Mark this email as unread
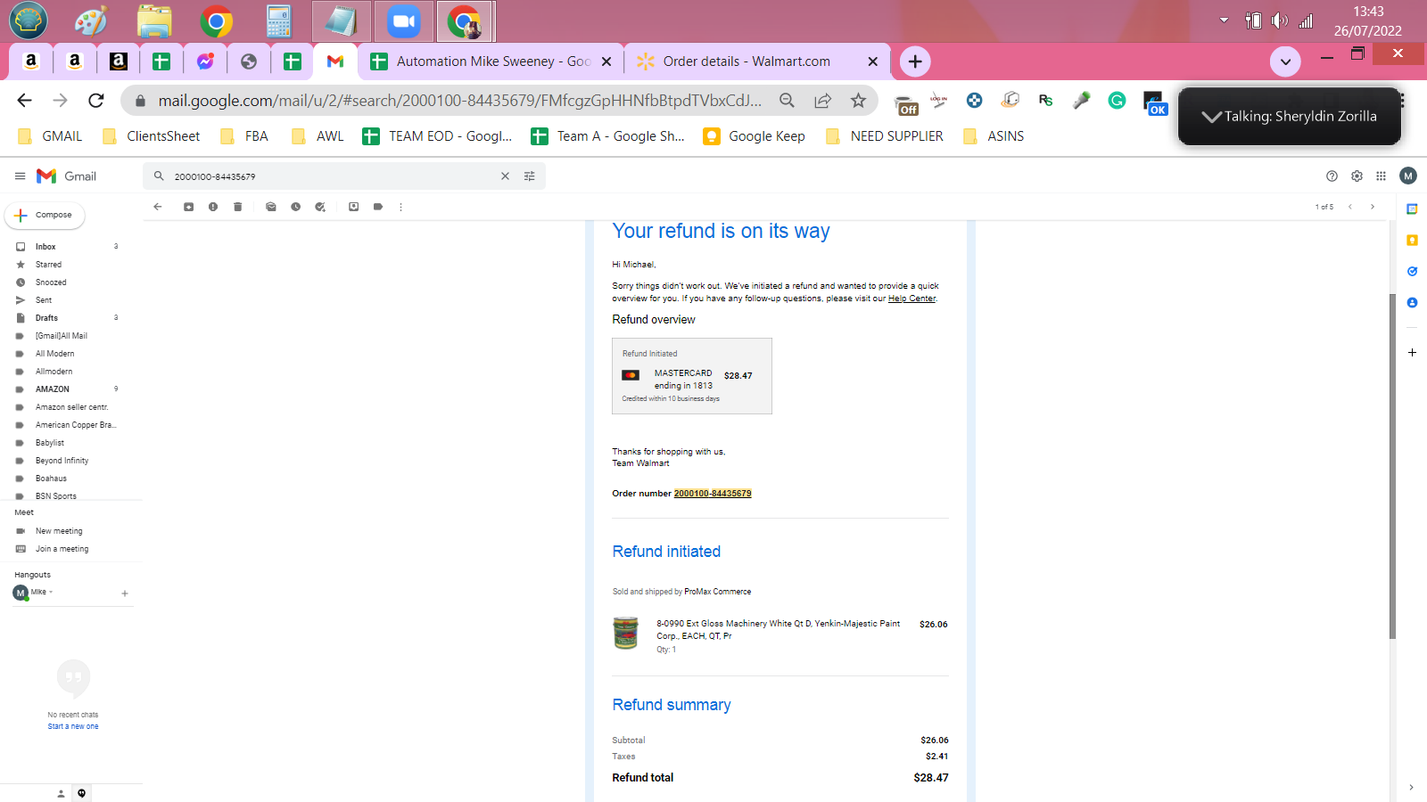 tap(271, 207)
